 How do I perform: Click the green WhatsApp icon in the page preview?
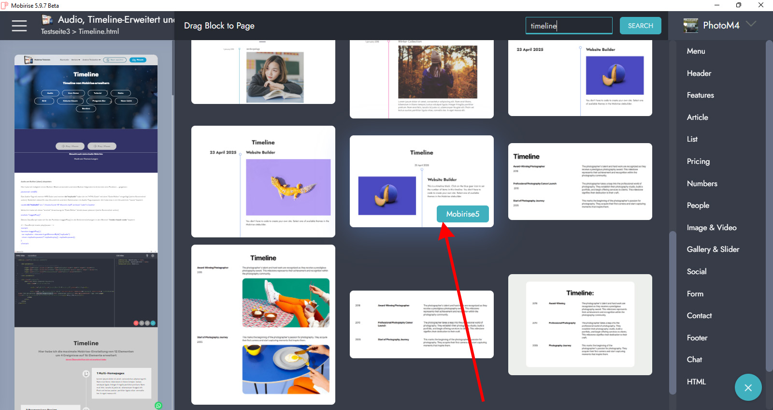[x=158, y=405]
